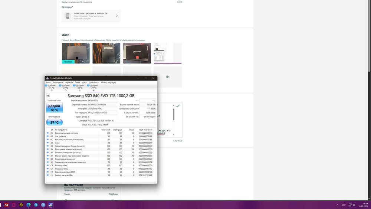Click status dot for attribute C7 Помилки CRC

(47, 169)
